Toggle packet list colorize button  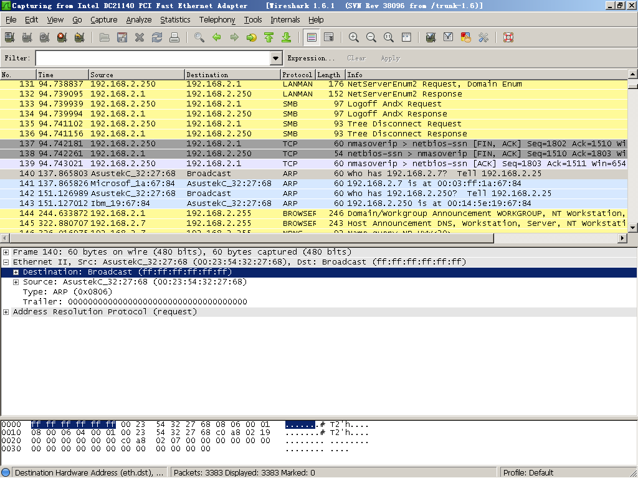click(x=312, y=38)
